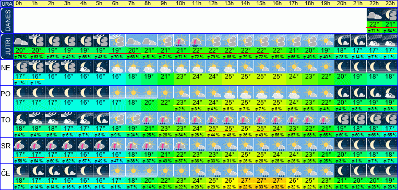This screenshot has height=190, width=398.
Task: Select the clear sun icon for PO 9h
Action: pyautogui.click(x=165, y=93)
